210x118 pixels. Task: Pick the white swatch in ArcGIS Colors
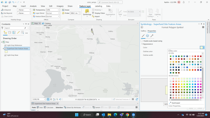(x=171, y=79)
